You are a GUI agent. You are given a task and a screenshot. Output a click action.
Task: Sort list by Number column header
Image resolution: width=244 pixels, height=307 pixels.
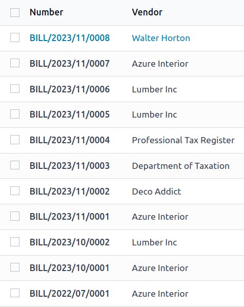(x=46, y=12)
